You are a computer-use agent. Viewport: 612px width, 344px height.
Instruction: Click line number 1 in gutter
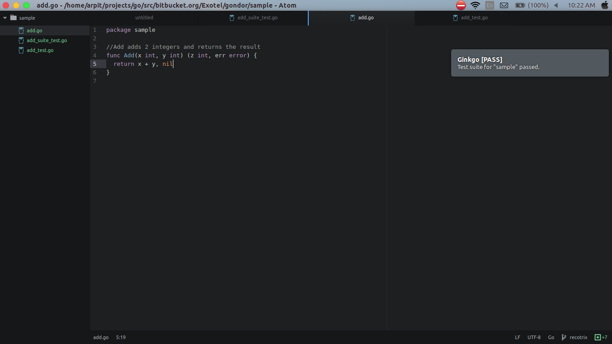95,30
